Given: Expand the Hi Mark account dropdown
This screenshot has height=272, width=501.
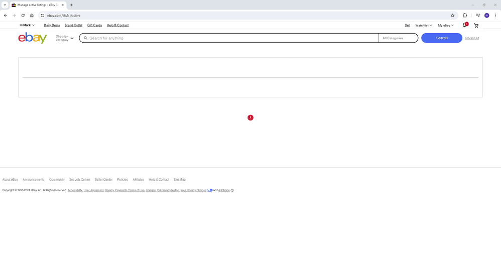Looking at the screenshot, I should 27,25.
